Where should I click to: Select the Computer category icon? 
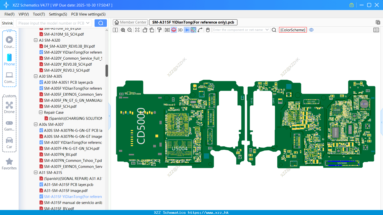9,77
